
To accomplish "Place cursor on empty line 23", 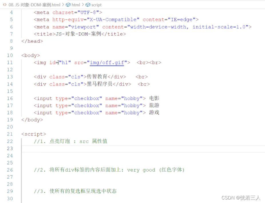I will (143, 149).
